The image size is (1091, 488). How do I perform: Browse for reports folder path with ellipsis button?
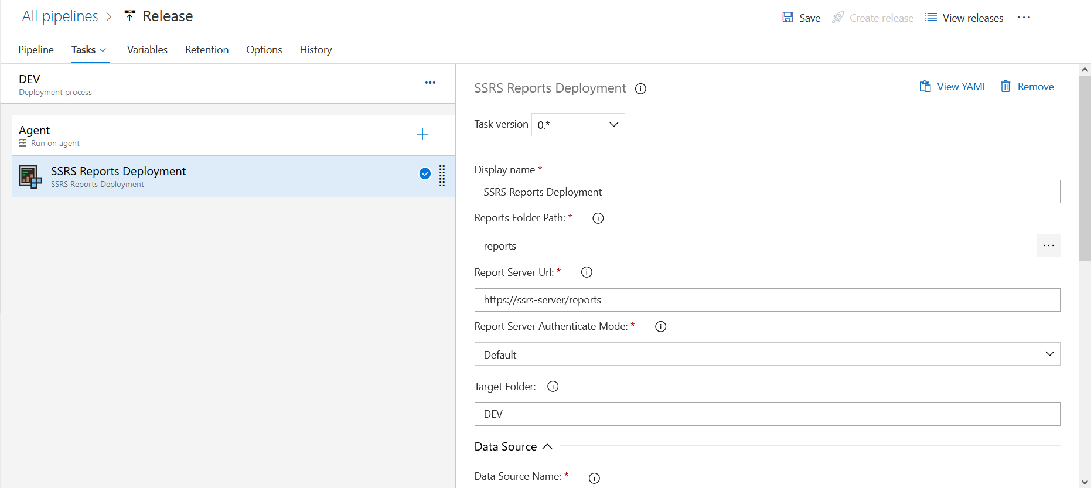[x=1048, y=245]
